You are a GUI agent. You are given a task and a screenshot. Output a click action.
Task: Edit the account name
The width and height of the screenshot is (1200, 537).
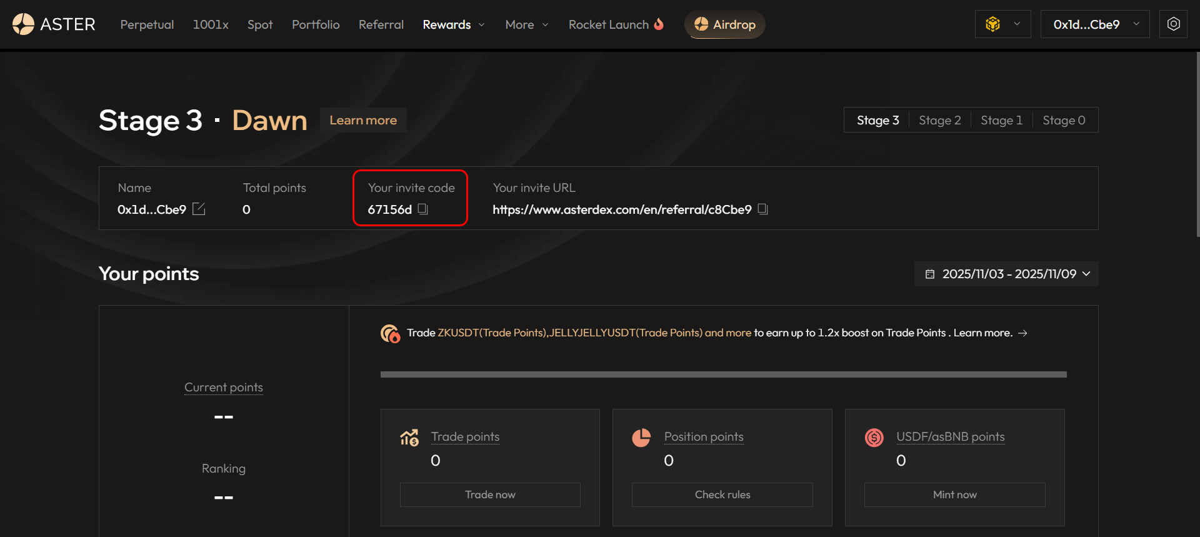tap(199, 209)
